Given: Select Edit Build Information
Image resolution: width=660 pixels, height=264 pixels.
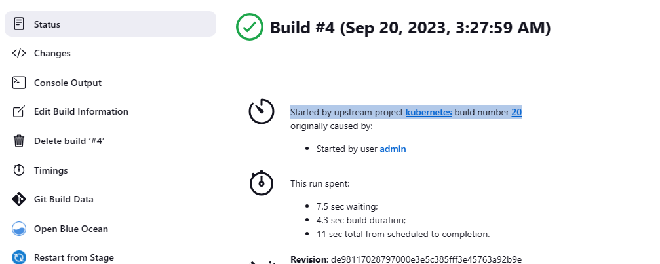Looking at the screenshot, I should pyautogui.click(x=81, y=111).
